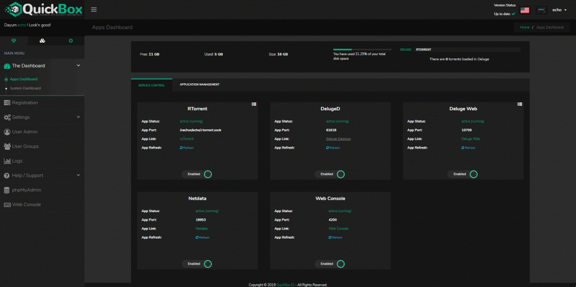Select the cubes sidebar tab icon
576x287 pixels.
42,41
